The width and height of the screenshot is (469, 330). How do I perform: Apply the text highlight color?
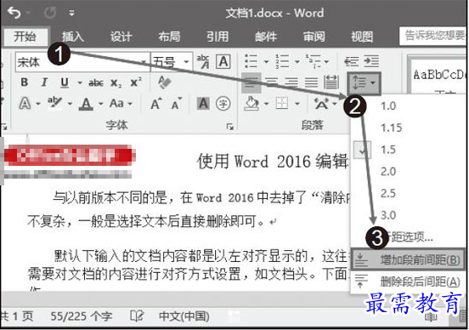54,103
